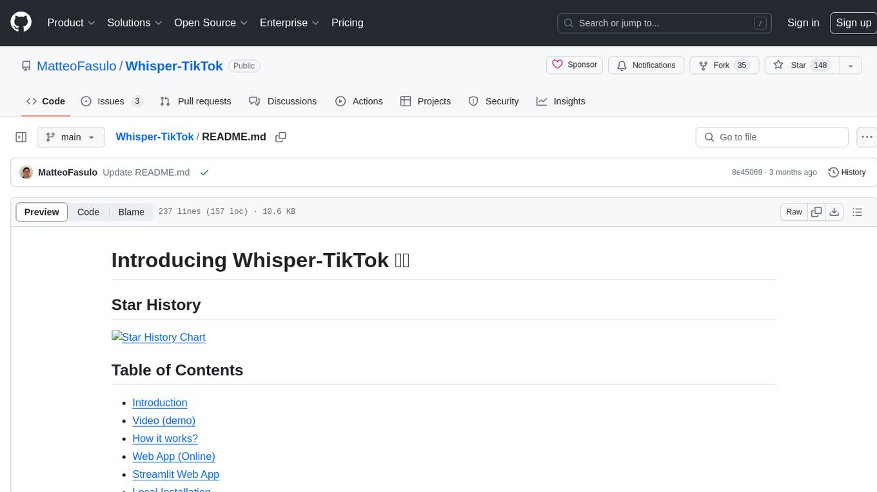
Task: Open MatteoFasulo avatar image
Action: point(26,173)
